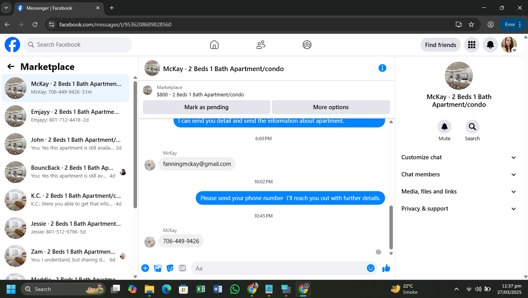Open conversation information with the blue info icon
528x298 pixels.
click(x=382, y=68)
